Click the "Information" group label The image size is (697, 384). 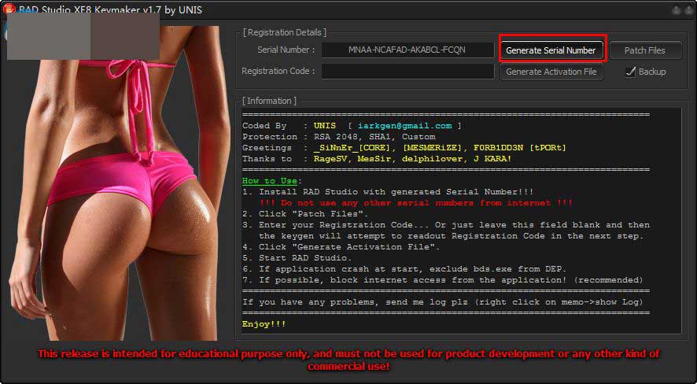269,101
